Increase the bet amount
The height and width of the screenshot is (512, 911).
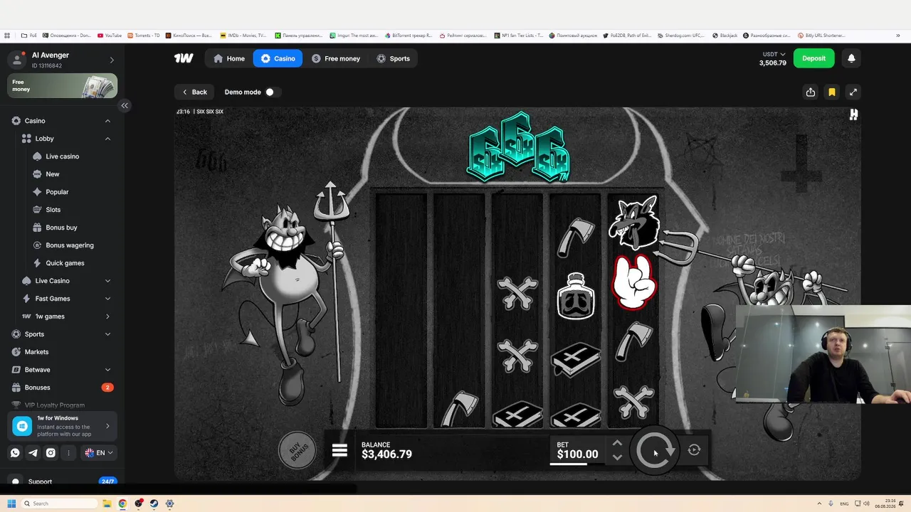coord(617,443)
